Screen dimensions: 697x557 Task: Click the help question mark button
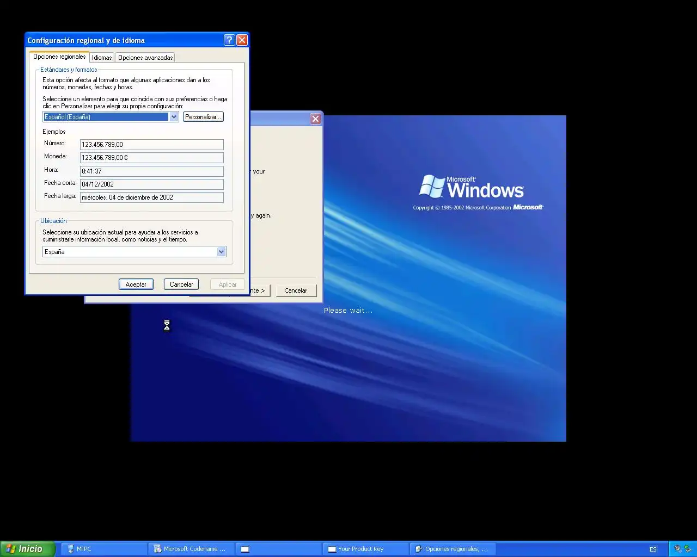coord(229,40)
